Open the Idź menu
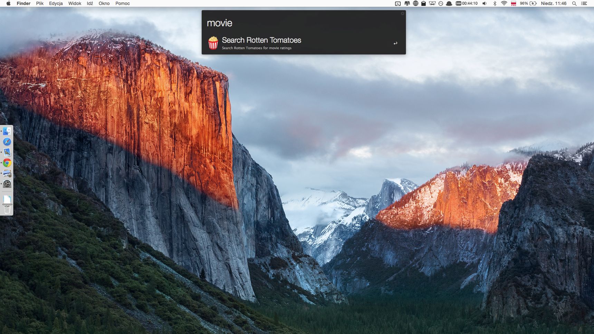This screenshot has width=594, height=334. click(x=90, y=3)
